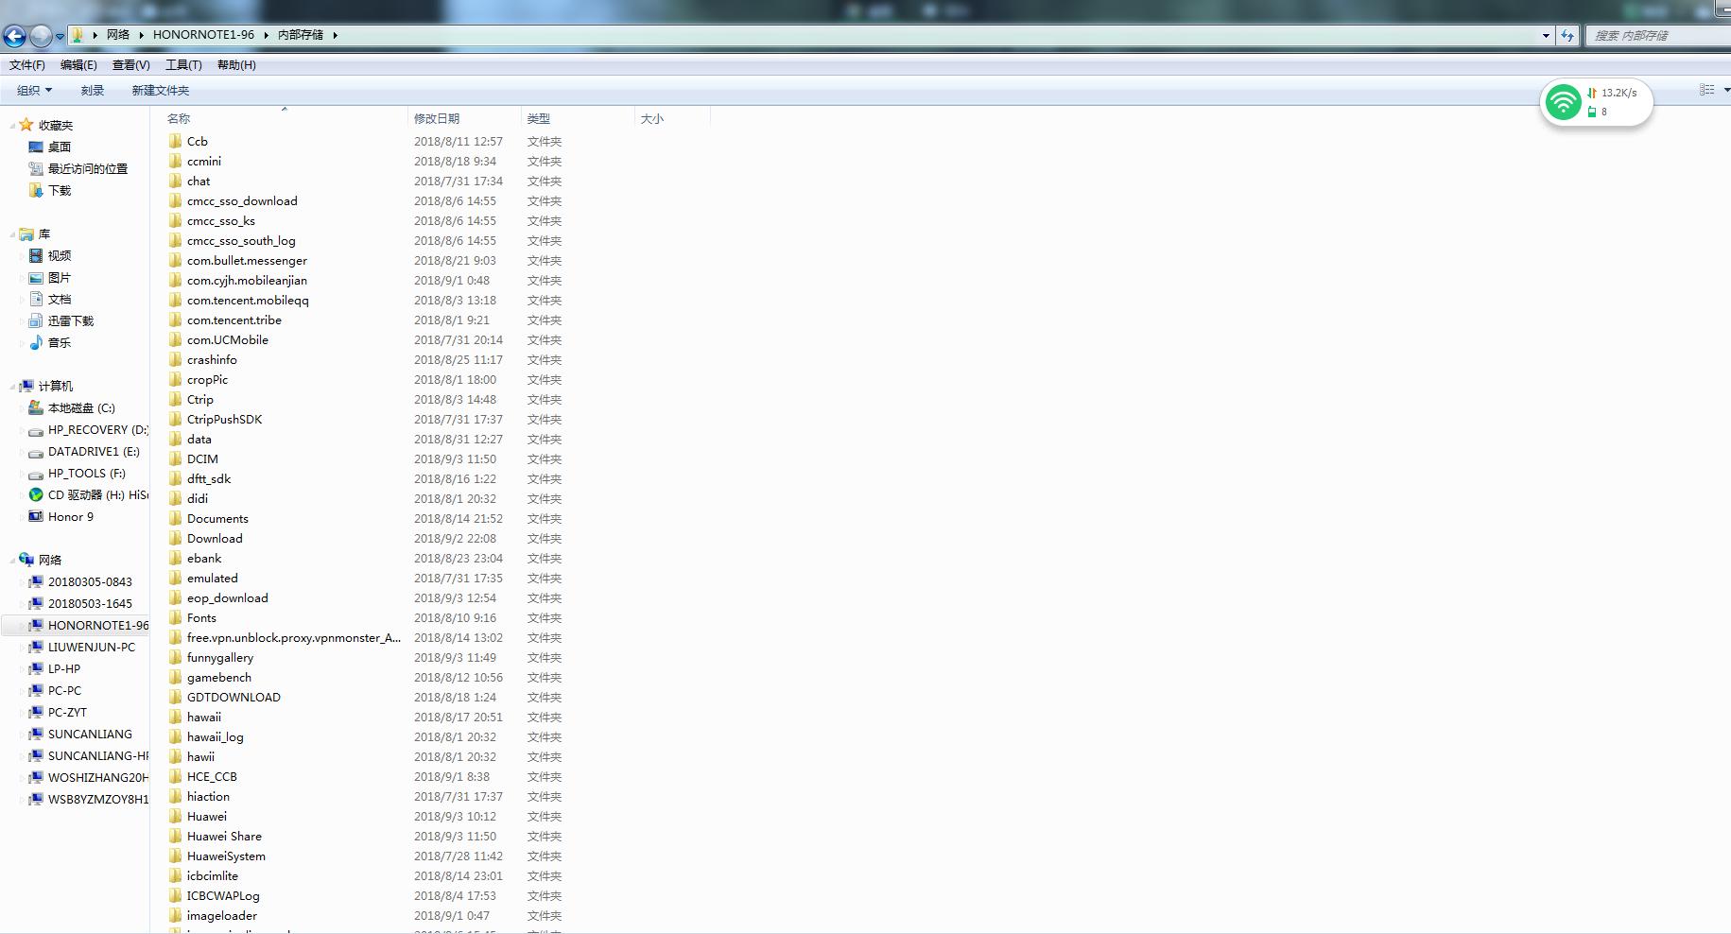Select the DCIM folder icon
Viewport: 1731px width, 934px height.
click(x=175, y=458)
